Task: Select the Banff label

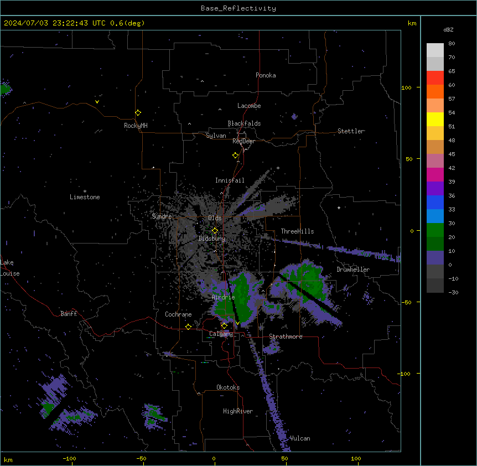Action: (69, 314)
